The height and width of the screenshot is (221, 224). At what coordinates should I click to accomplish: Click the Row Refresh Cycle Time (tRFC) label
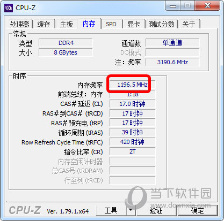pyautogui.click(x=62, y=142)
